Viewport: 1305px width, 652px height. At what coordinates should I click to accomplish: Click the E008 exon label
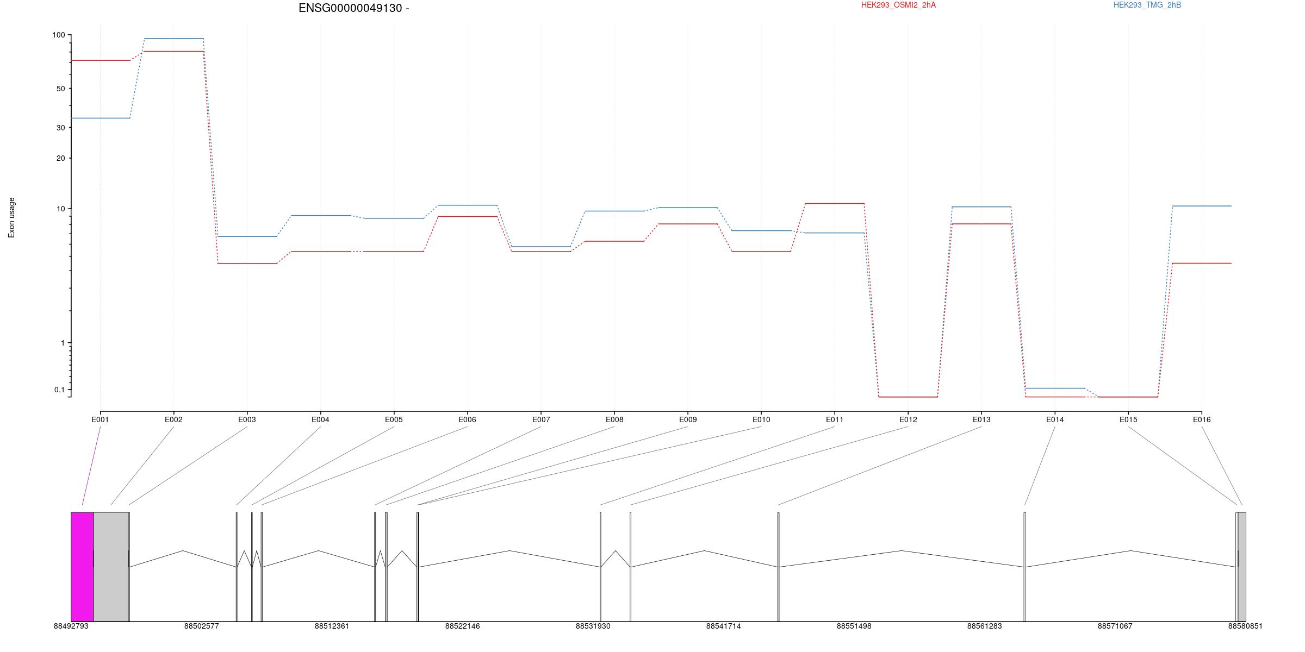tap(614, 419)
